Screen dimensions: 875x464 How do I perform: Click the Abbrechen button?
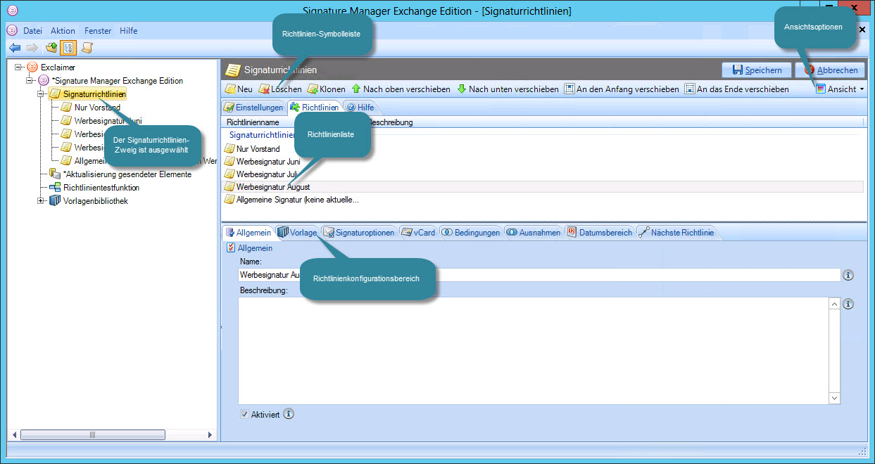click(831, 70)
